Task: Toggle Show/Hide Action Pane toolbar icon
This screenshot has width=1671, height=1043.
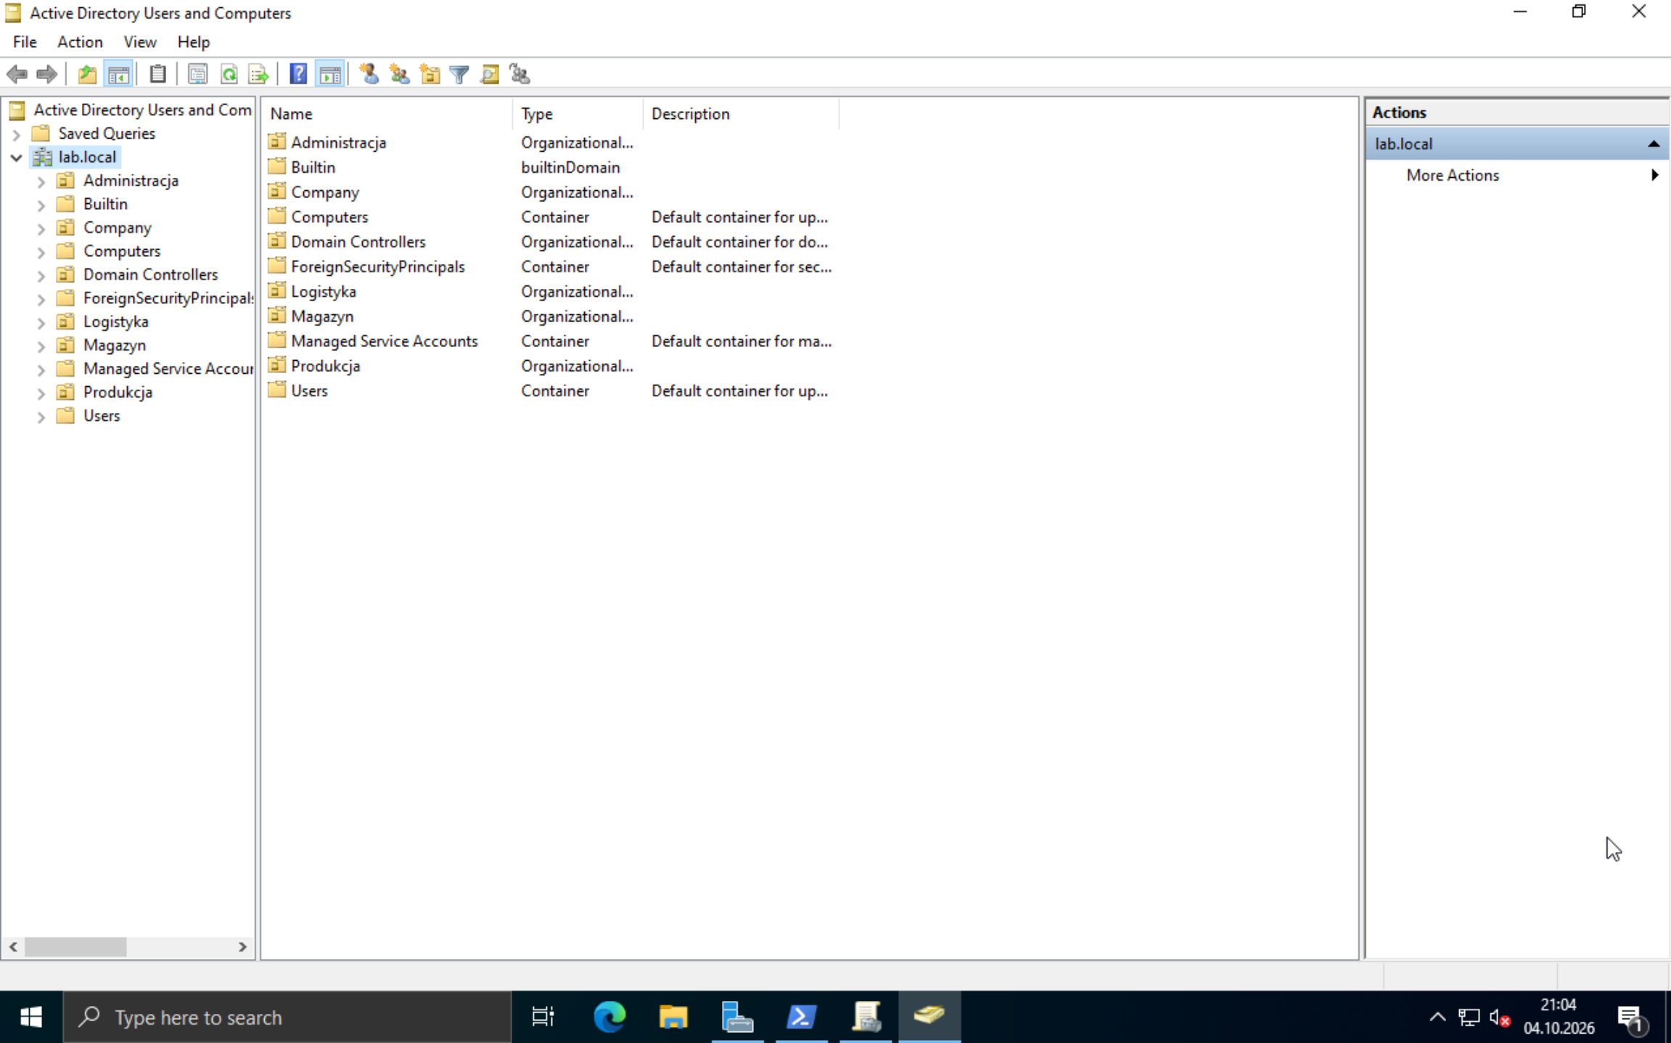Action: (330, 74)
